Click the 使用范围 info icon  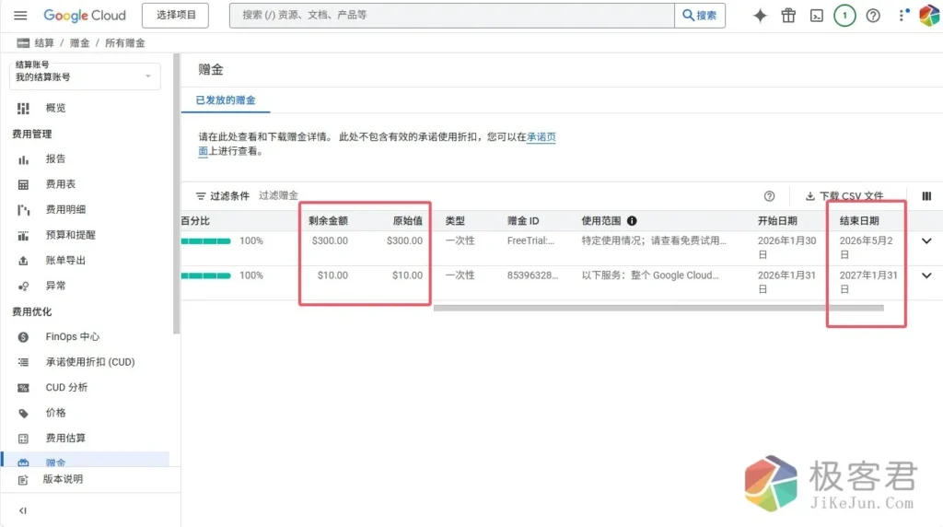point(632,221)
